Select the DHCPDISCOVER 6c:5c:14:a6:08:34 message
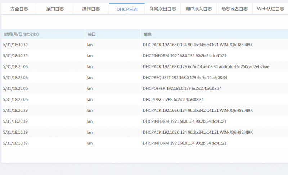Viewport: 288px width, 175px height. [x=173, y=100]
